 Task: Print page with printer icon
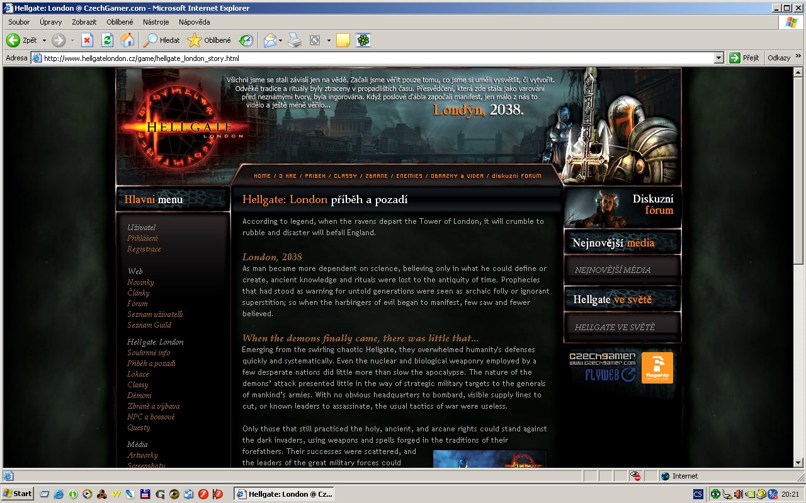tap(294, 40)
